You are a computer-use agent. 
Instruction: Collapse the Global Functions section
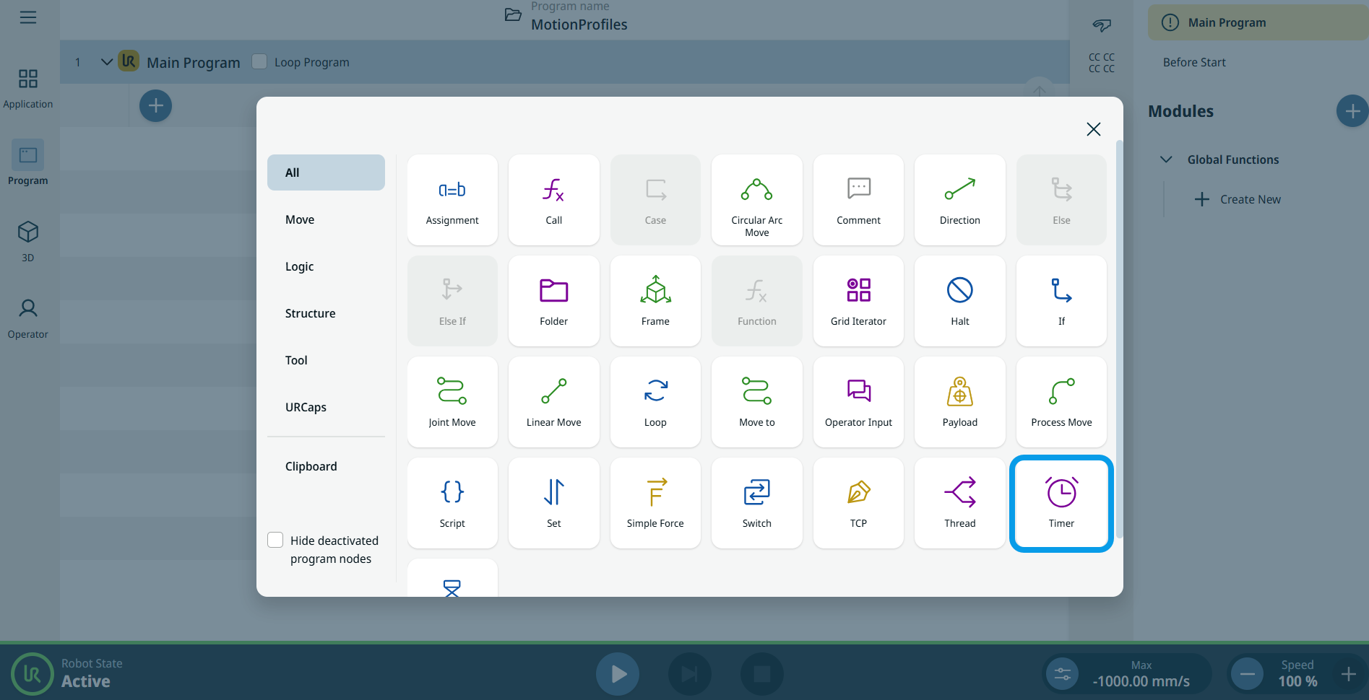pos(1165,159)
